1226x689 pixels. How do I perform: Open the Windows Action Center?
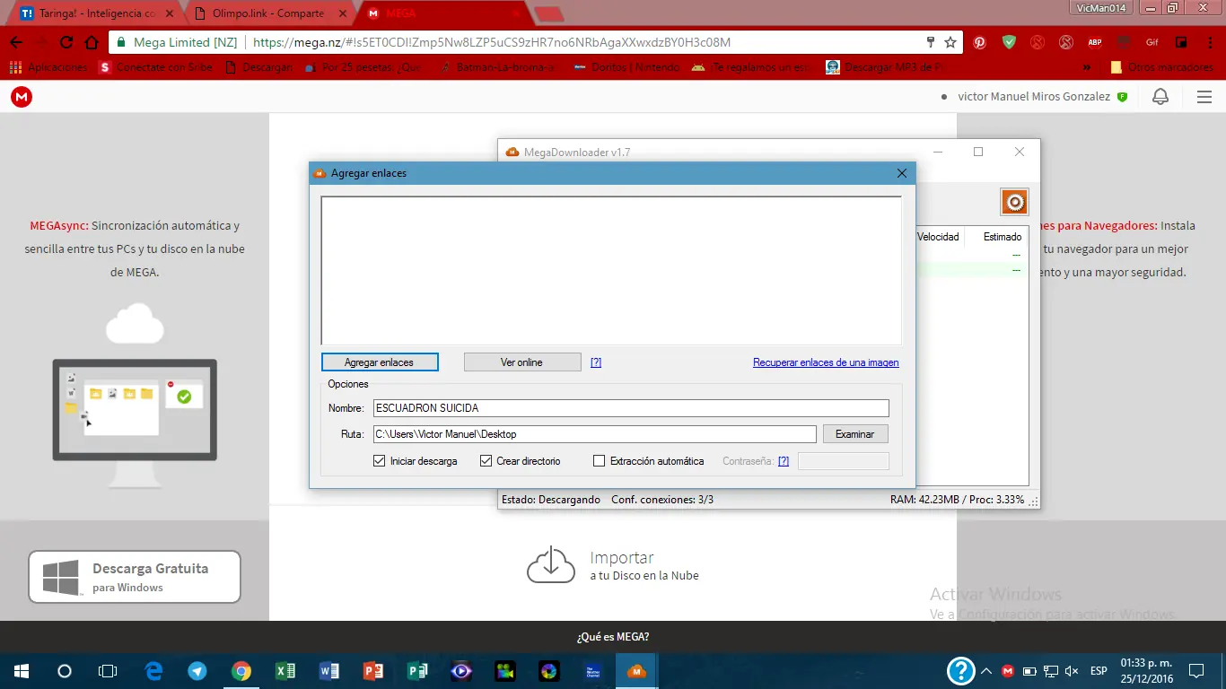click(1196, 670)
